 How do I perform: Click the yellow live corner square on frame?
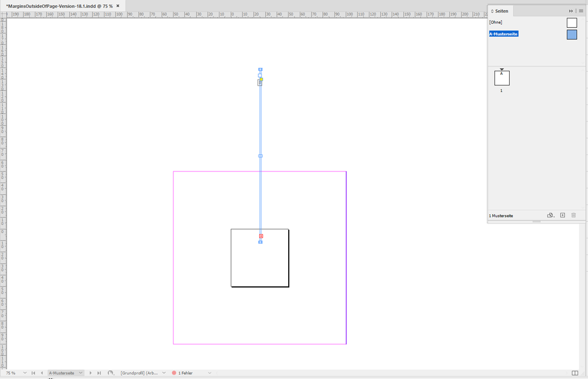(262, 79)
